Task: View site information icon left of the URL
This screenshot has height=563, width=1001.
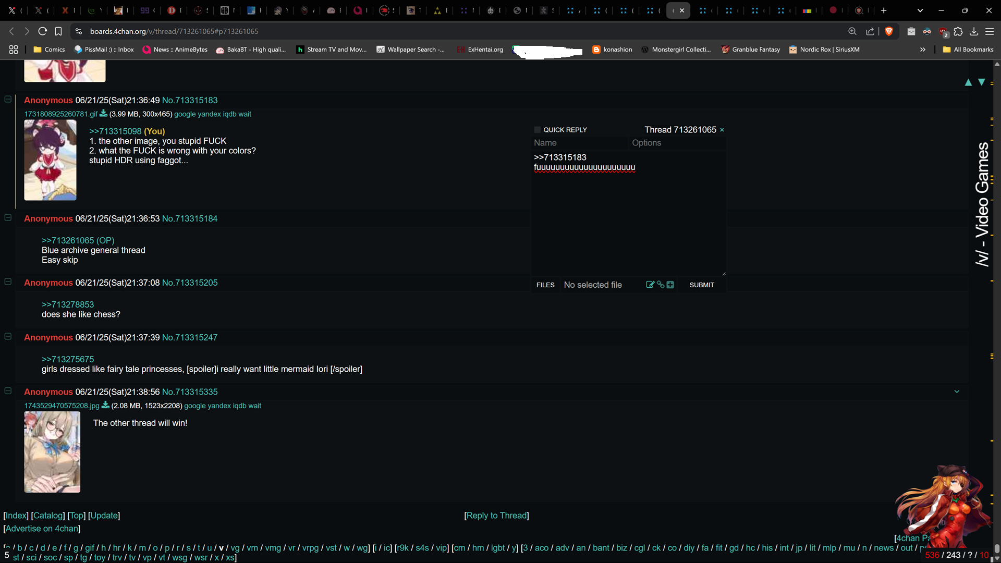Action: pos(79,31)
